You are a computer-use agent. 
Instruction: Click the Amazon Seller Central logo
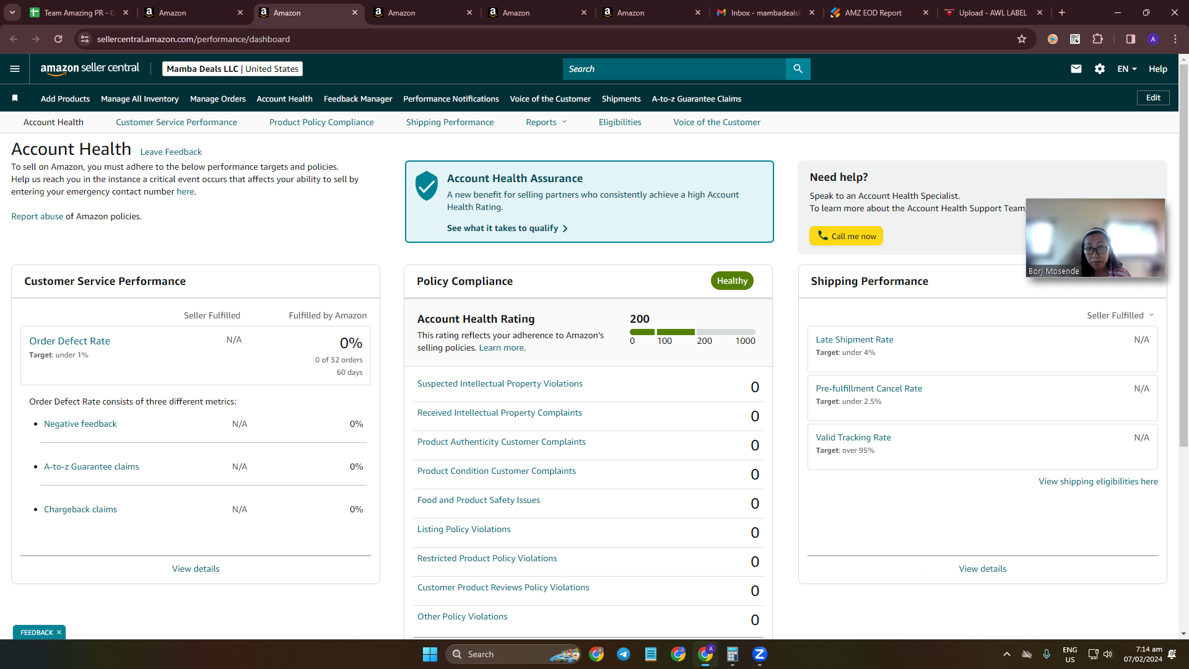click(90, 69)
